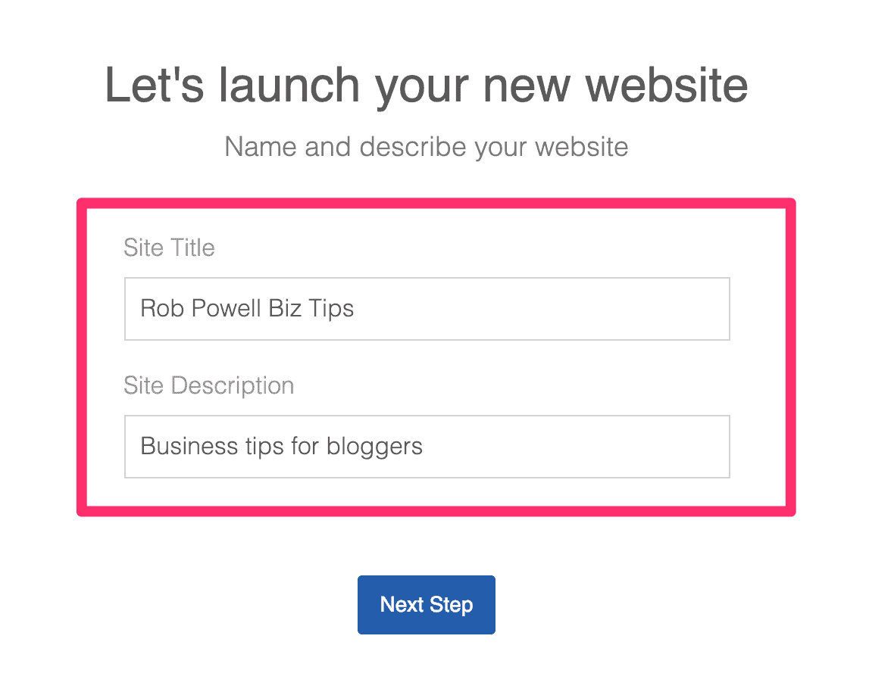Click the heading Let's launch your new website
Screen dimensions: 894x695
pyautogui.click(x=427, y=85)
